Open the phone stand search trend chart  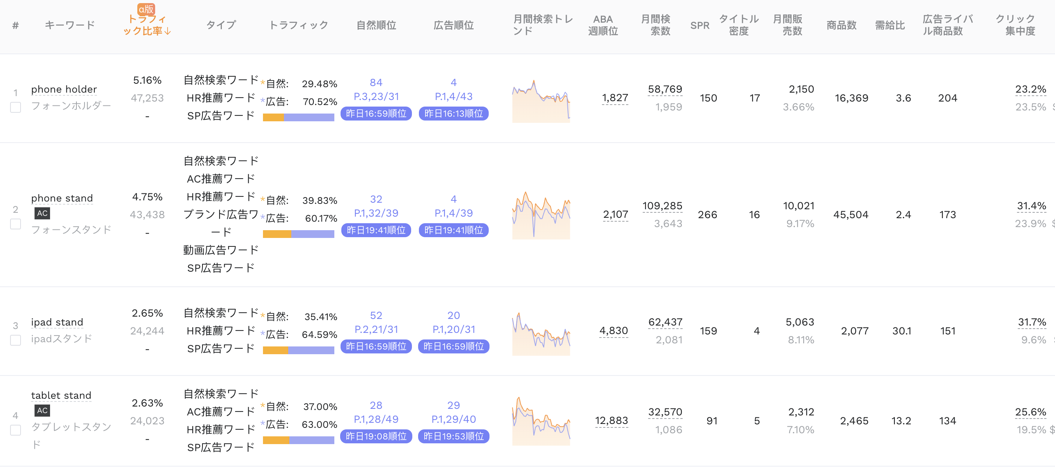tap(541, 215)
